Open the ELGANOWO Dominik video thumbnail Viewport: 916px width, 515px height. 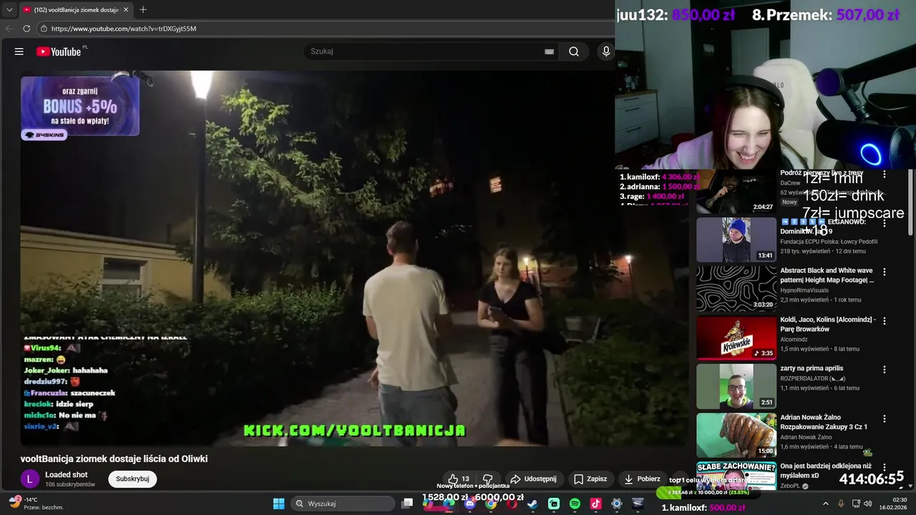[736, 240]
